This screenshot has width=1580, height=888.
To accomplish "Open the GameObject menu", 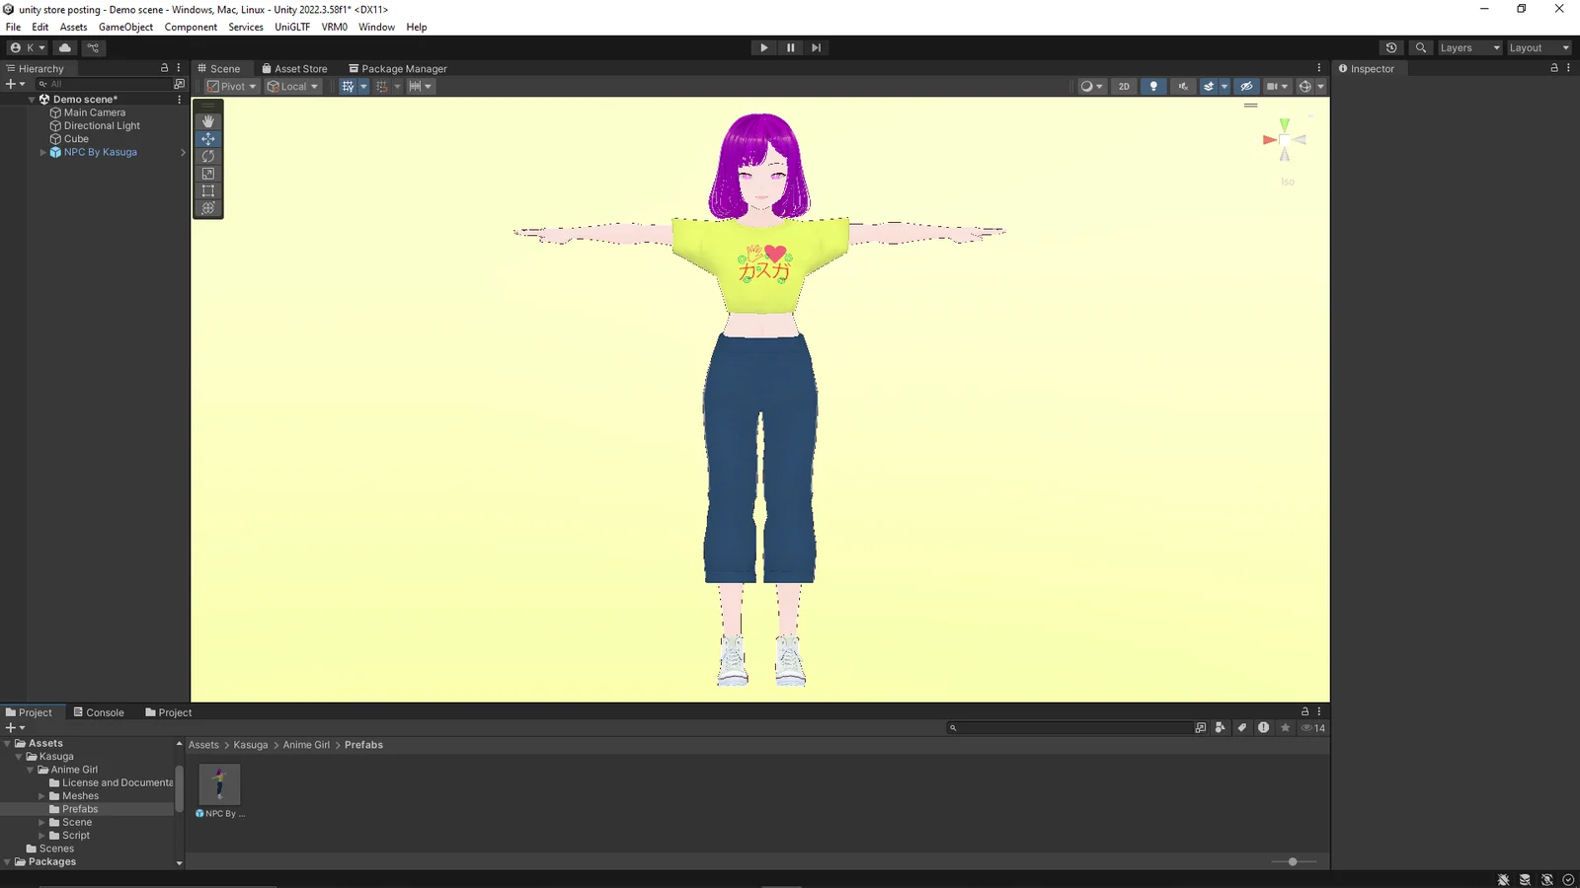I will 125,27.
